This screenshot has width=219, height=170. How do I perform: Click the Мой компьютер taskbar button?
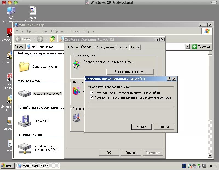coord(38,166)
